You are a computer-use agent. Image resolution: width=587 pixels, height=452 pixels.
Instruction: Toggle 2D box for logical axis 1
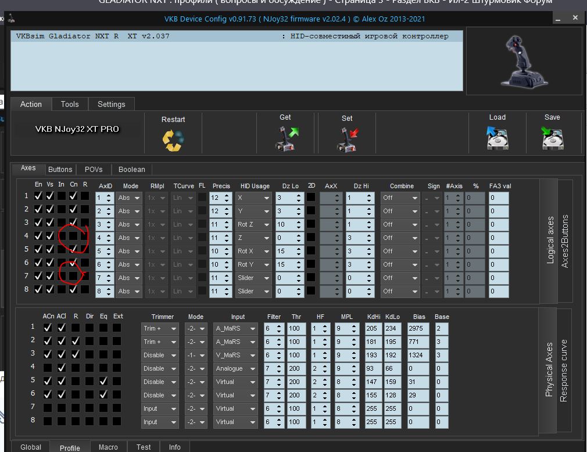(x=311, y=197)
